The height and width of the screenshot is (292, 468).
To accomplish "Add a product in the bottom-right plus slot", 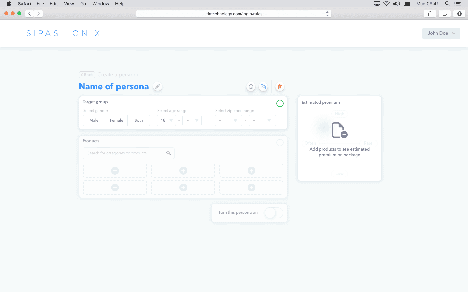I will coord(251,188).
